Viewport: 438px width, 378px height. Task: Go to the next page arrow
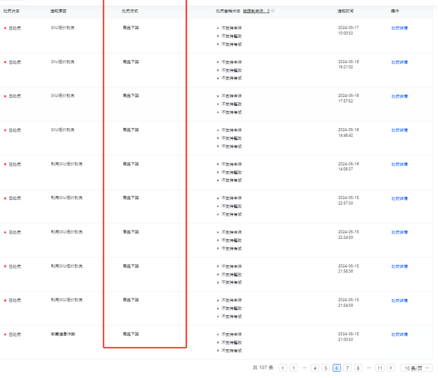[x=391, y=368]
